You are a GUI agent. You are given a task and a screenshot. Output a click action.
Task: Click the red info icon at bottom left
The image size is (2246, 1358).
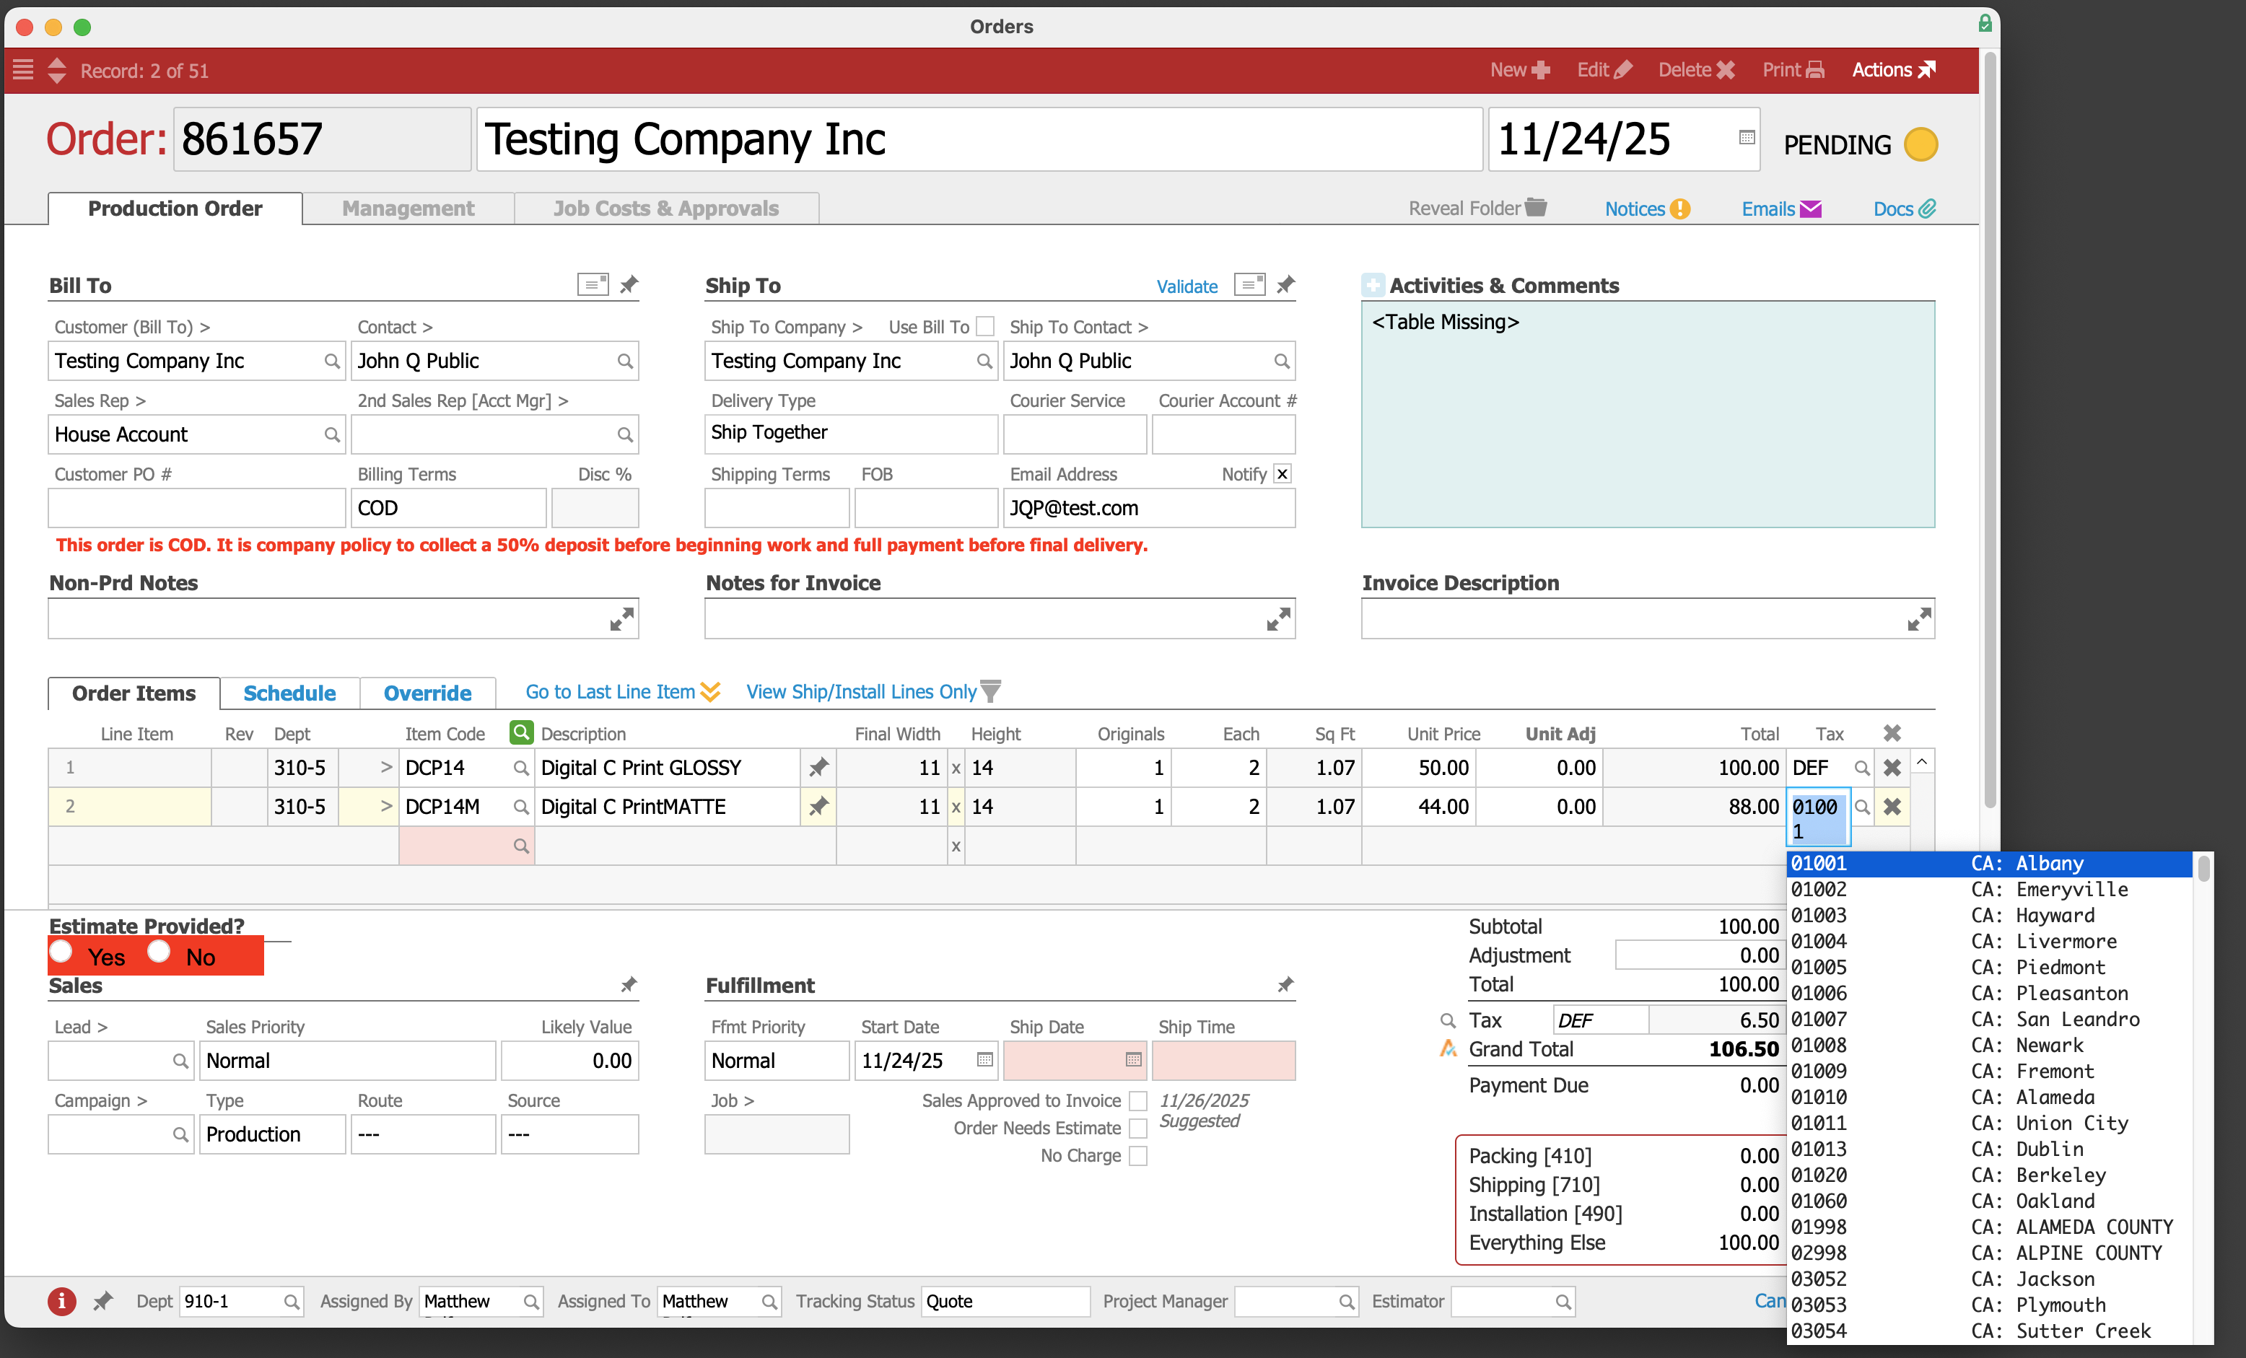(x=61, y=1300)
